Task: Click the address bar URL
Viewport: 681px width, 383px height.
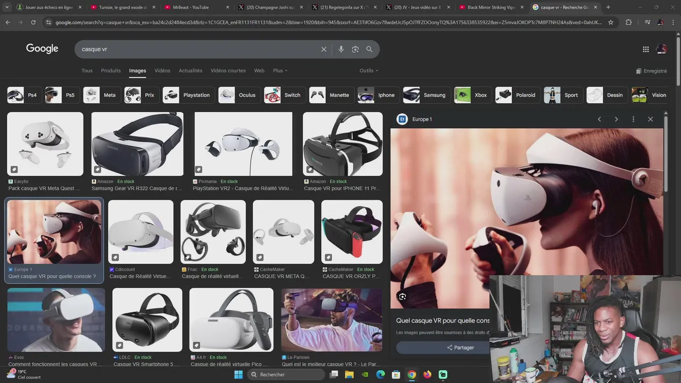Action: pos(328,22)
